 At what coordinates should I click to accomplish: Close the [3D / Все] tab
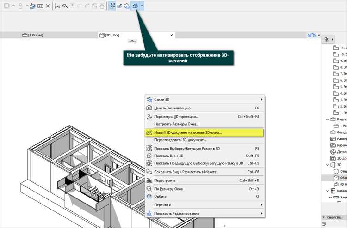[172, 35]
